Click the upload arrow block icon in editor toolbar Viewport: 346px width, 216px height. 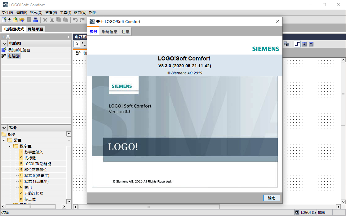point(311,44)
